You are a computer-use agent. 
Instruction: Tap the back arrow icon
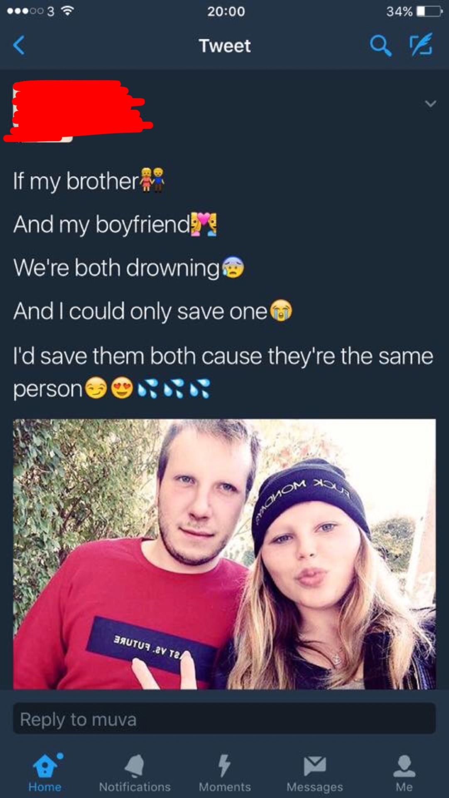[19, 45]
